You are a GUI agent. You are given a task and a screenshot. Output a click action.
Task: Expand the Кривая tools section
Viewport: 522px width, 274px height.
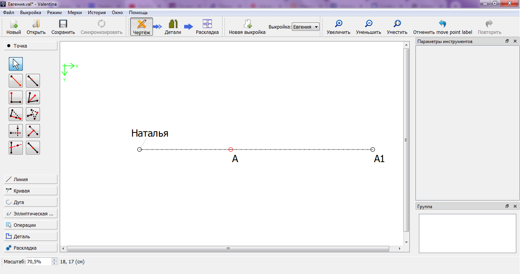pos(31,191)
